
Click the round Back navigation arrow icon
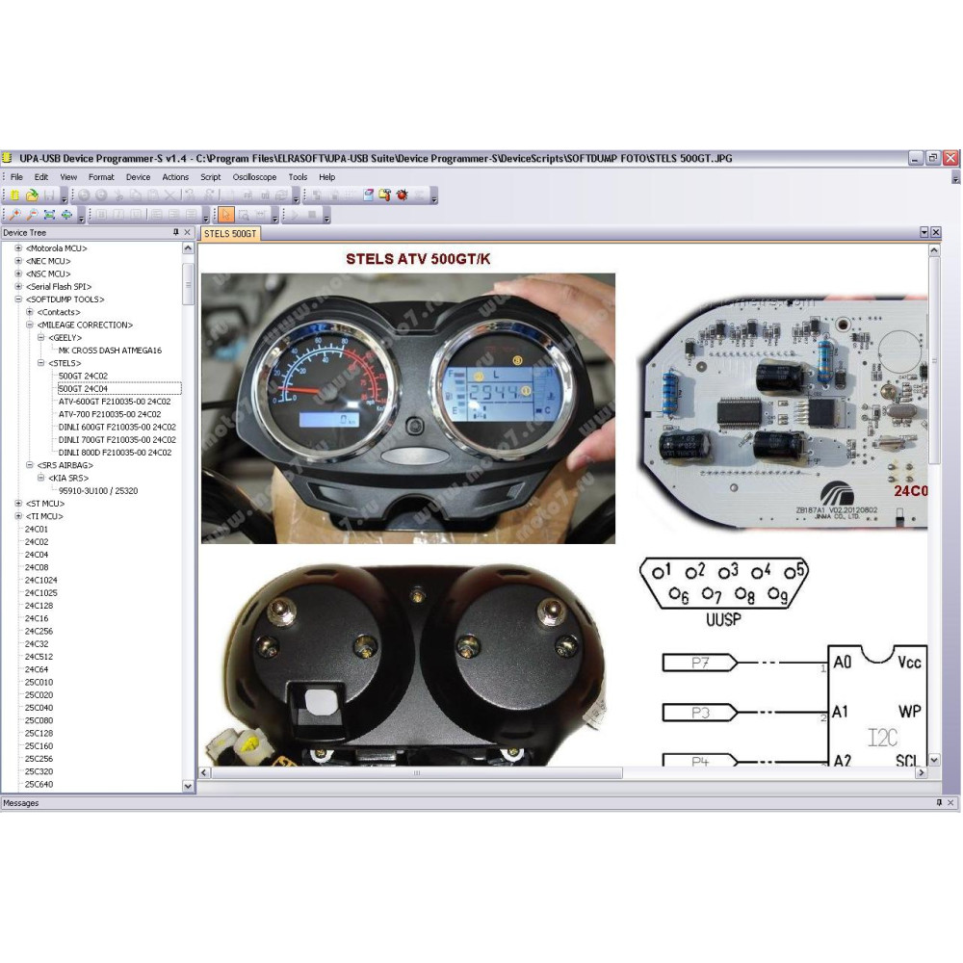point(84,195)
